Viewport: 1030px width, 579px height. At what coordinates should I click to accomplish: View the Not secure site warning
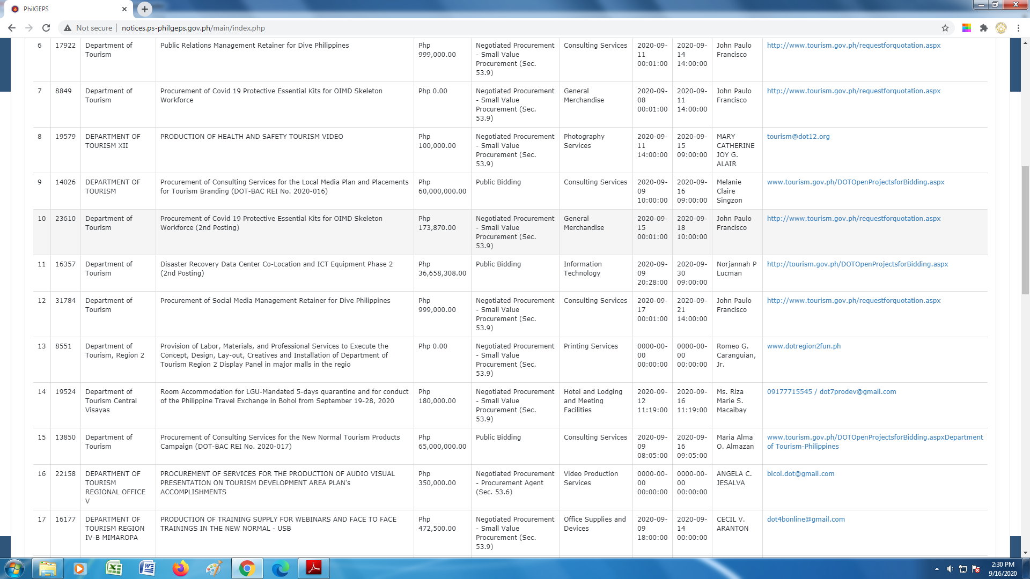tap(89, 28)
